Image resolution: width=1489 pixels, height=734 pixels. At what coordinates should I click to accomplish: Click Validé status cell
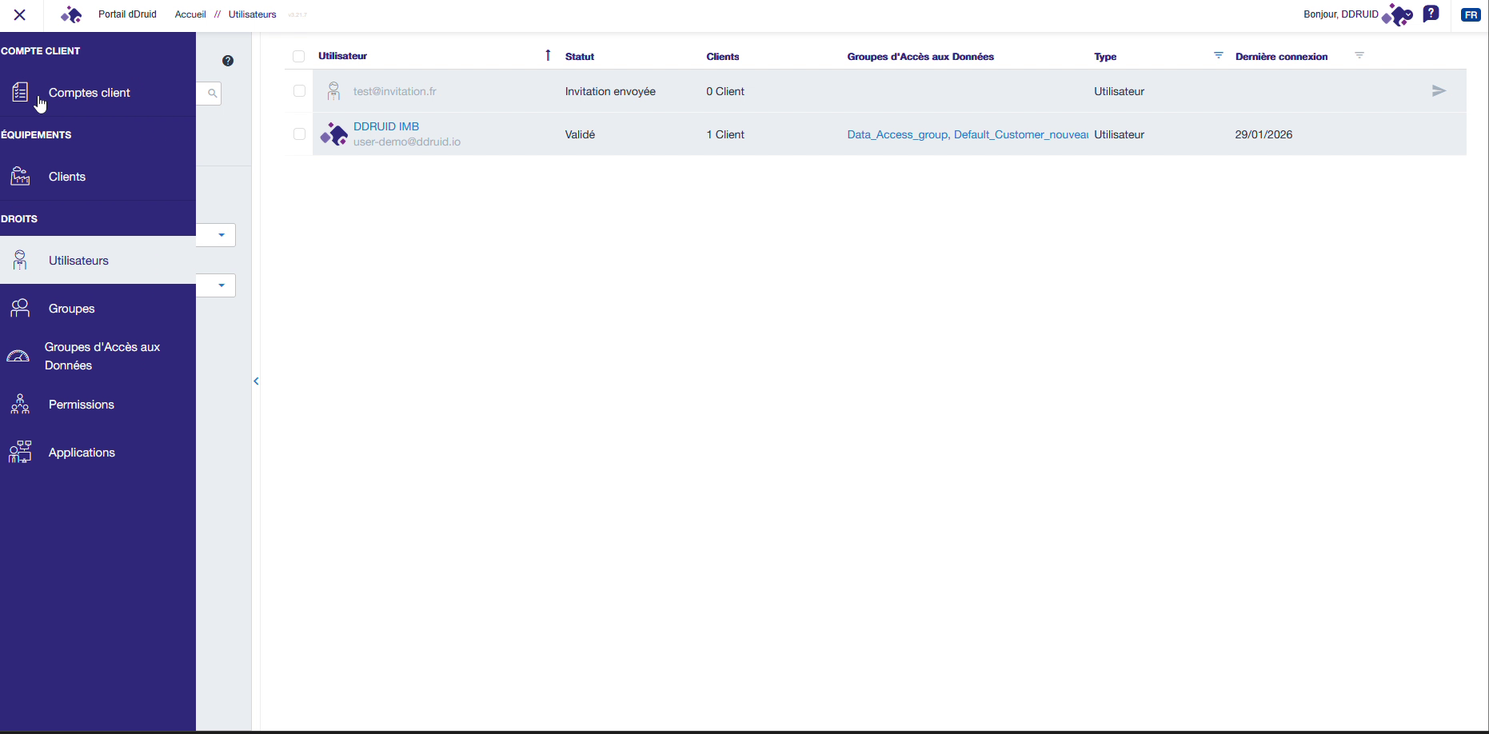click(580, 134)
